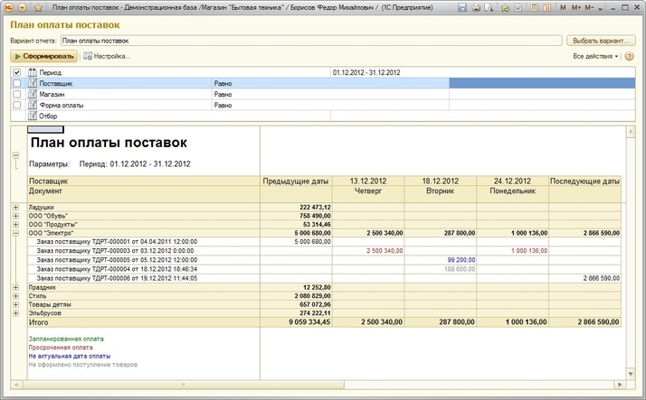The image size is (646, 400).
Task: Open the Настройка settings
Action: [108, 56]
